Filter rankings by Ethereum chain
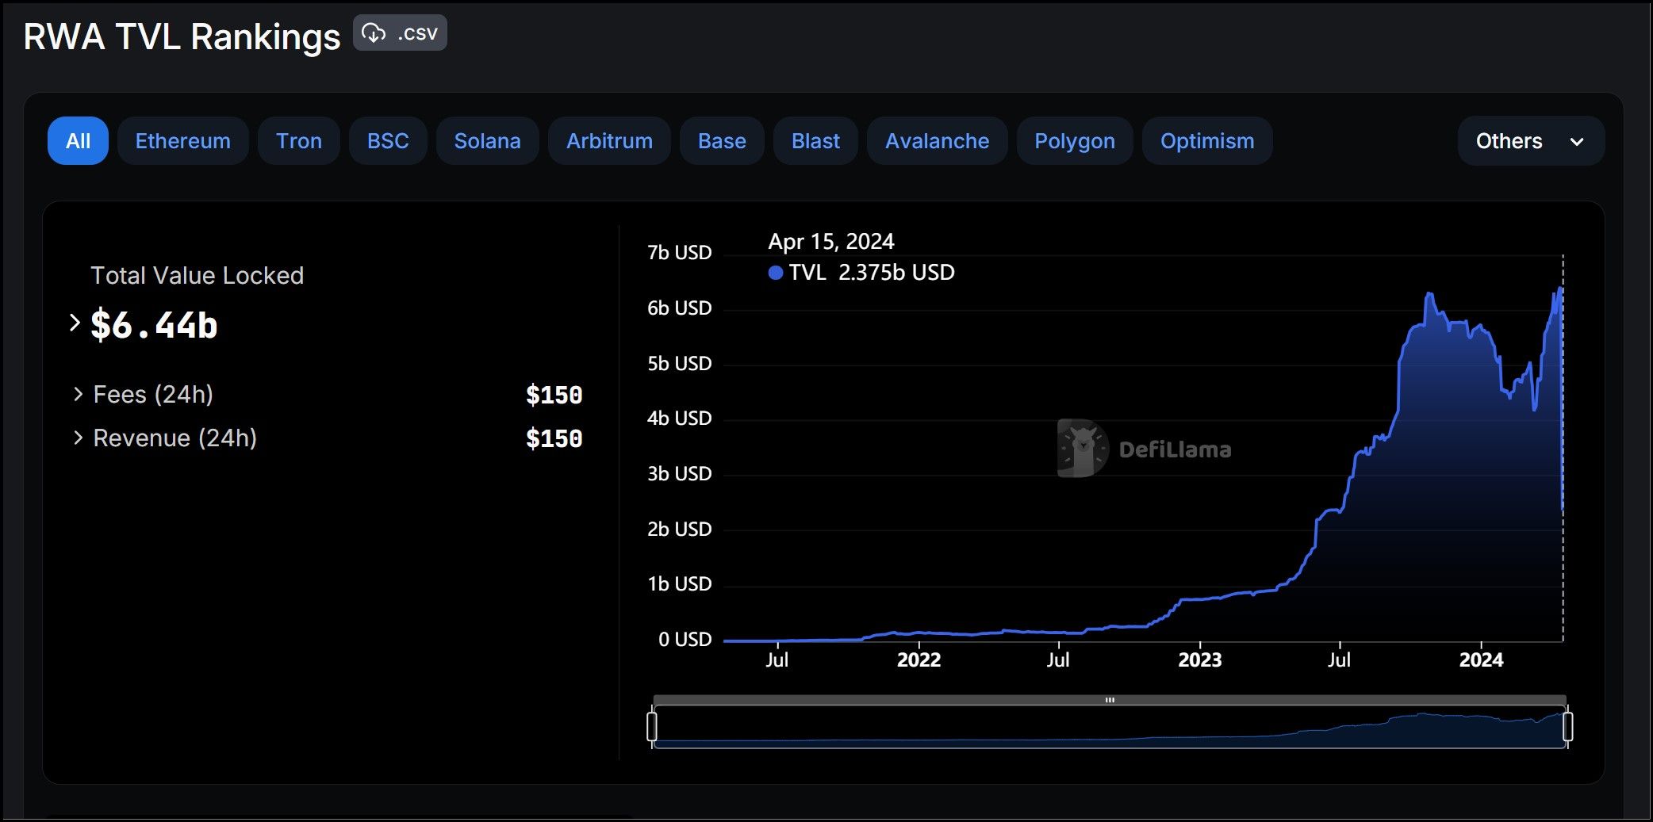 tap(182, 141)
